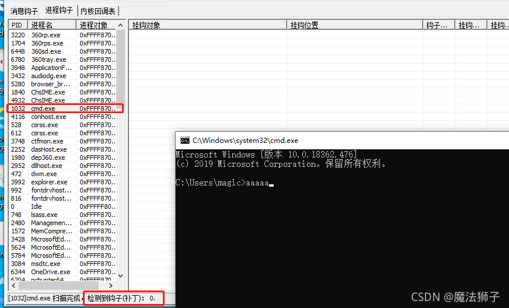Sort by the 进程对象 column header
Image resolution: width=509 pixels, height=308 pixels.
click(96, 25)
